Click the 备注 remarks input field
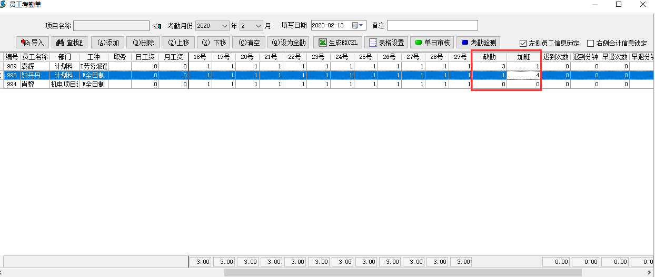The height and width of the screenshot is (277, 655). 432,25
